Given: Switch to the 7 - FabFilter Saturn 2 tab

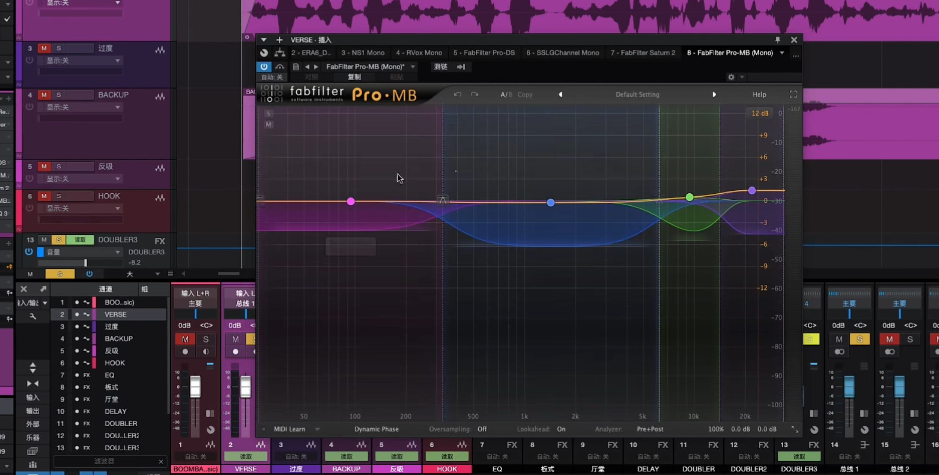Looking at the screenshot, I should click(643, 53).
